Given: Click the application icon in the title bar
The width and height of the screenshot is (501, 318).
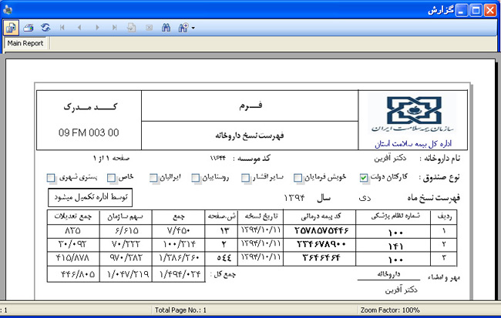Looking at the screenshot, I should [8, 10].
